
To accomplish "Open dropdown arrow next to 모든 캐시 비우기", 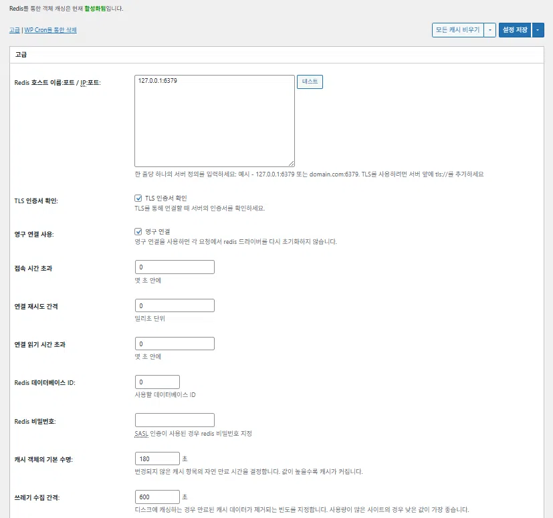I will (x=490, y=30).
